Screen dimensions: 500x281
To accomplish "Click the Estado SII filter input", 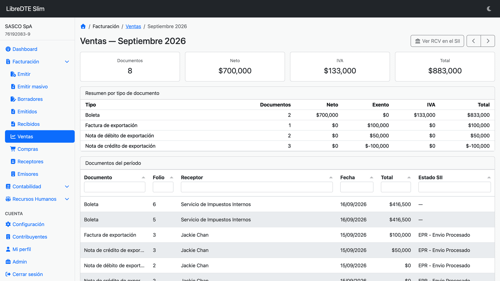I will click(x=454, y=187).
